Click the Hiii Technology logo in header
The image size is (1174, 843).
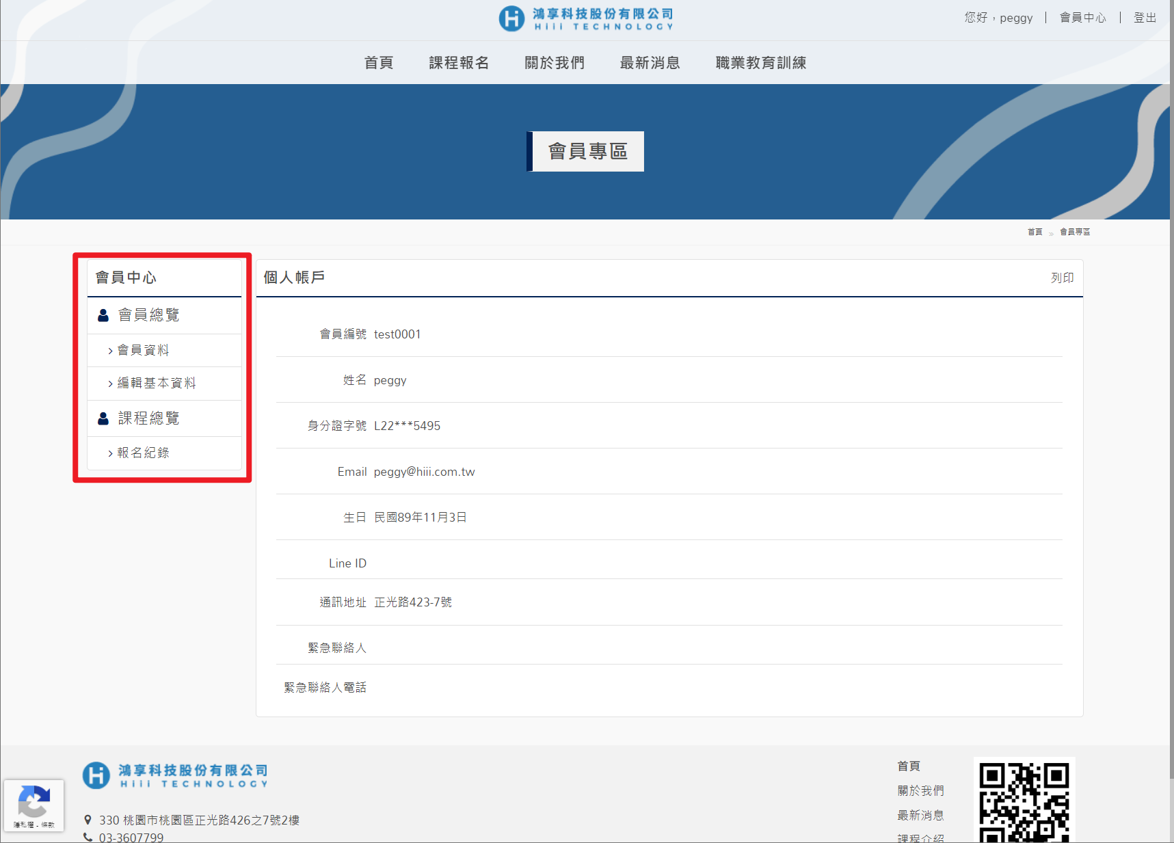[x=586, y=18]
